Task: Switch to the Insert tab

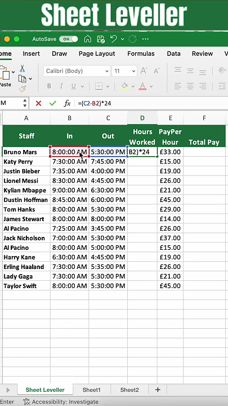Action: 32,54
